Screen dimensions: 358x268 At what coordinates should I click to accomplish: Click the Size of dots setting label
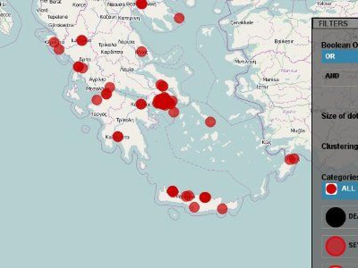(339, 116)
